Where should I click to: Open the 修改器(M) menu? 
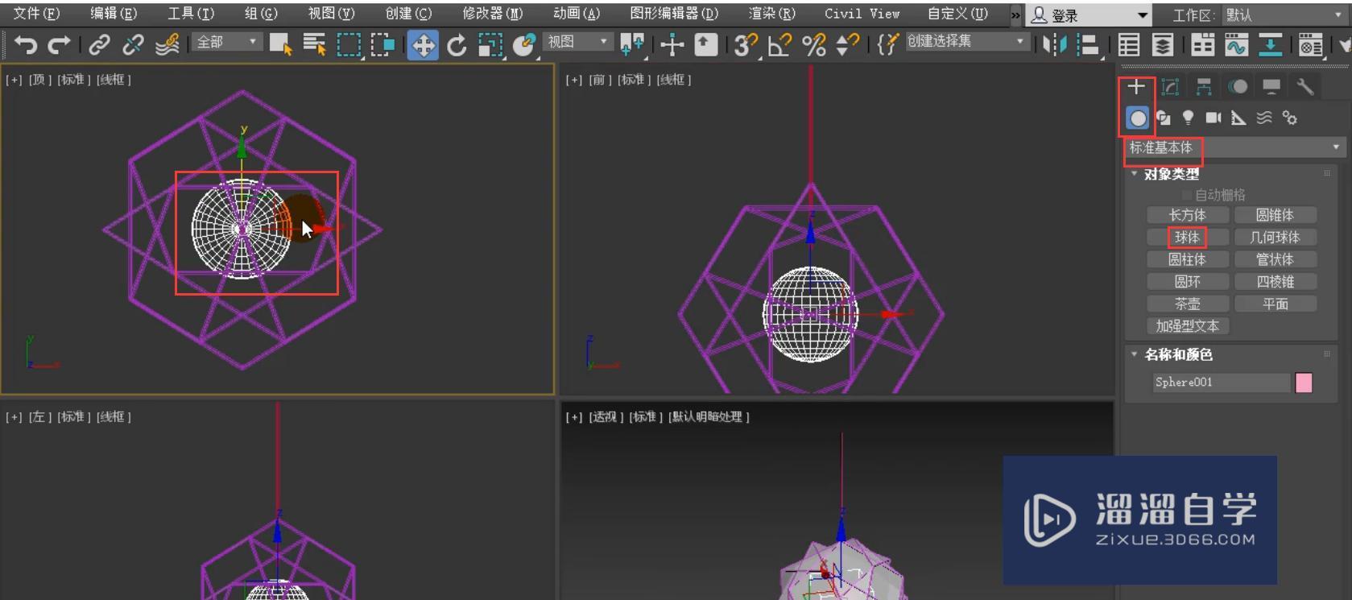[493, 14]
